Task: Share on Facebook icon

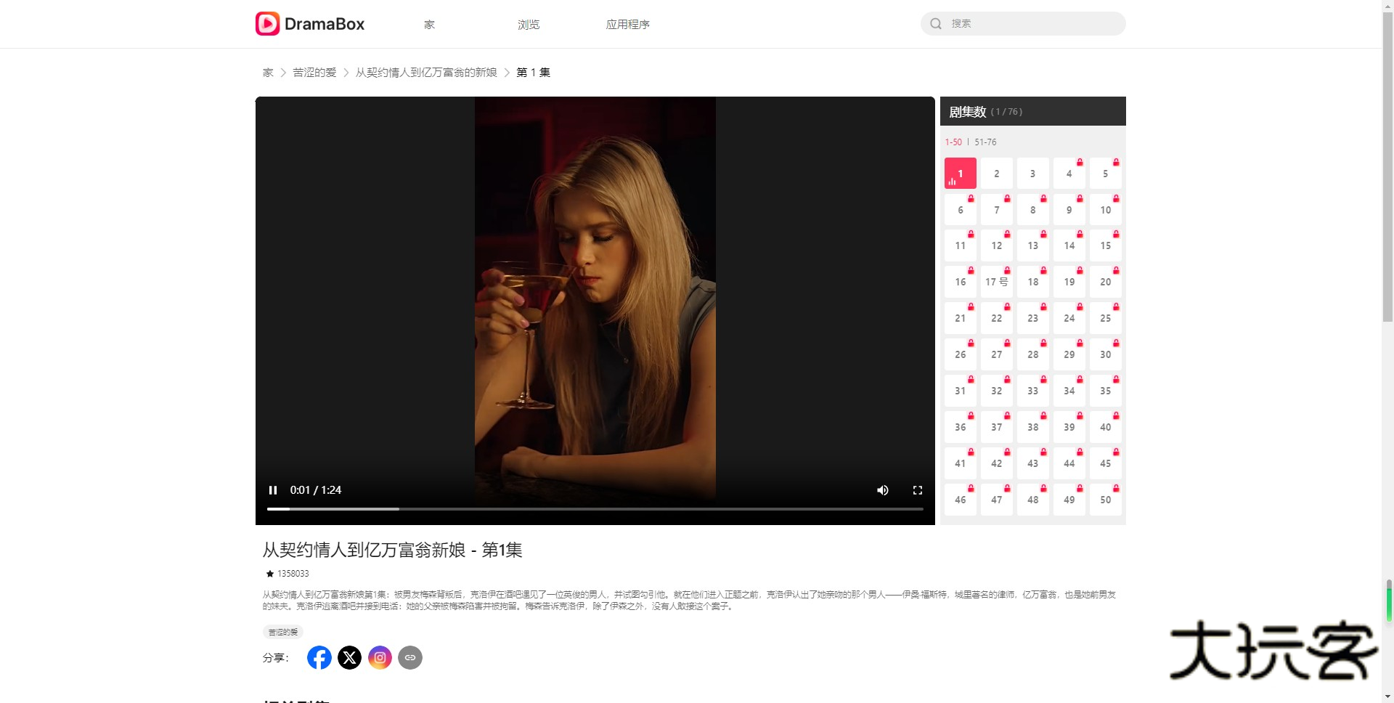Action: pos(319,657)
